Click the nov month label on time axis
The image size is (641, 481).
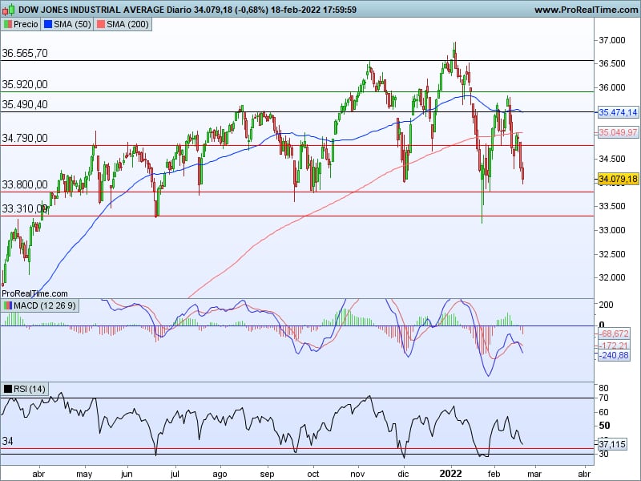pyautogui.click(x=357, y=474)
